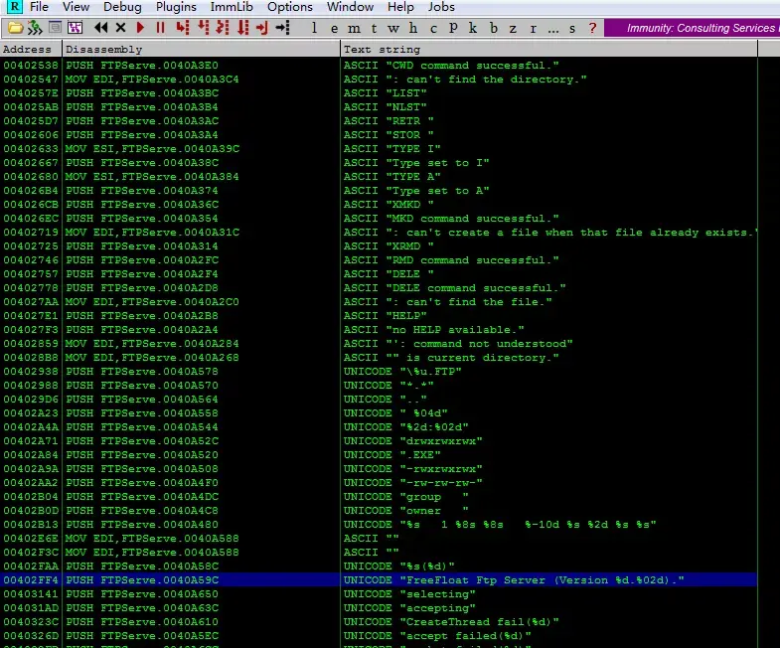Image resolution: width=780 pixels, height=648 pixels.
Task: Select row "DELE command successful."
Action: pyautogui.click(x=379, y=288)
